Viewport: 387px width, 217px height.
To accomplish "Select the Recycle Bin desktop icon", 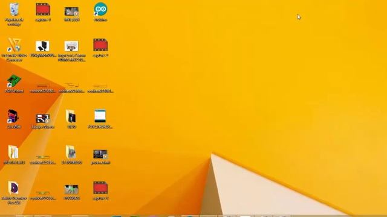I will point(14,10).
